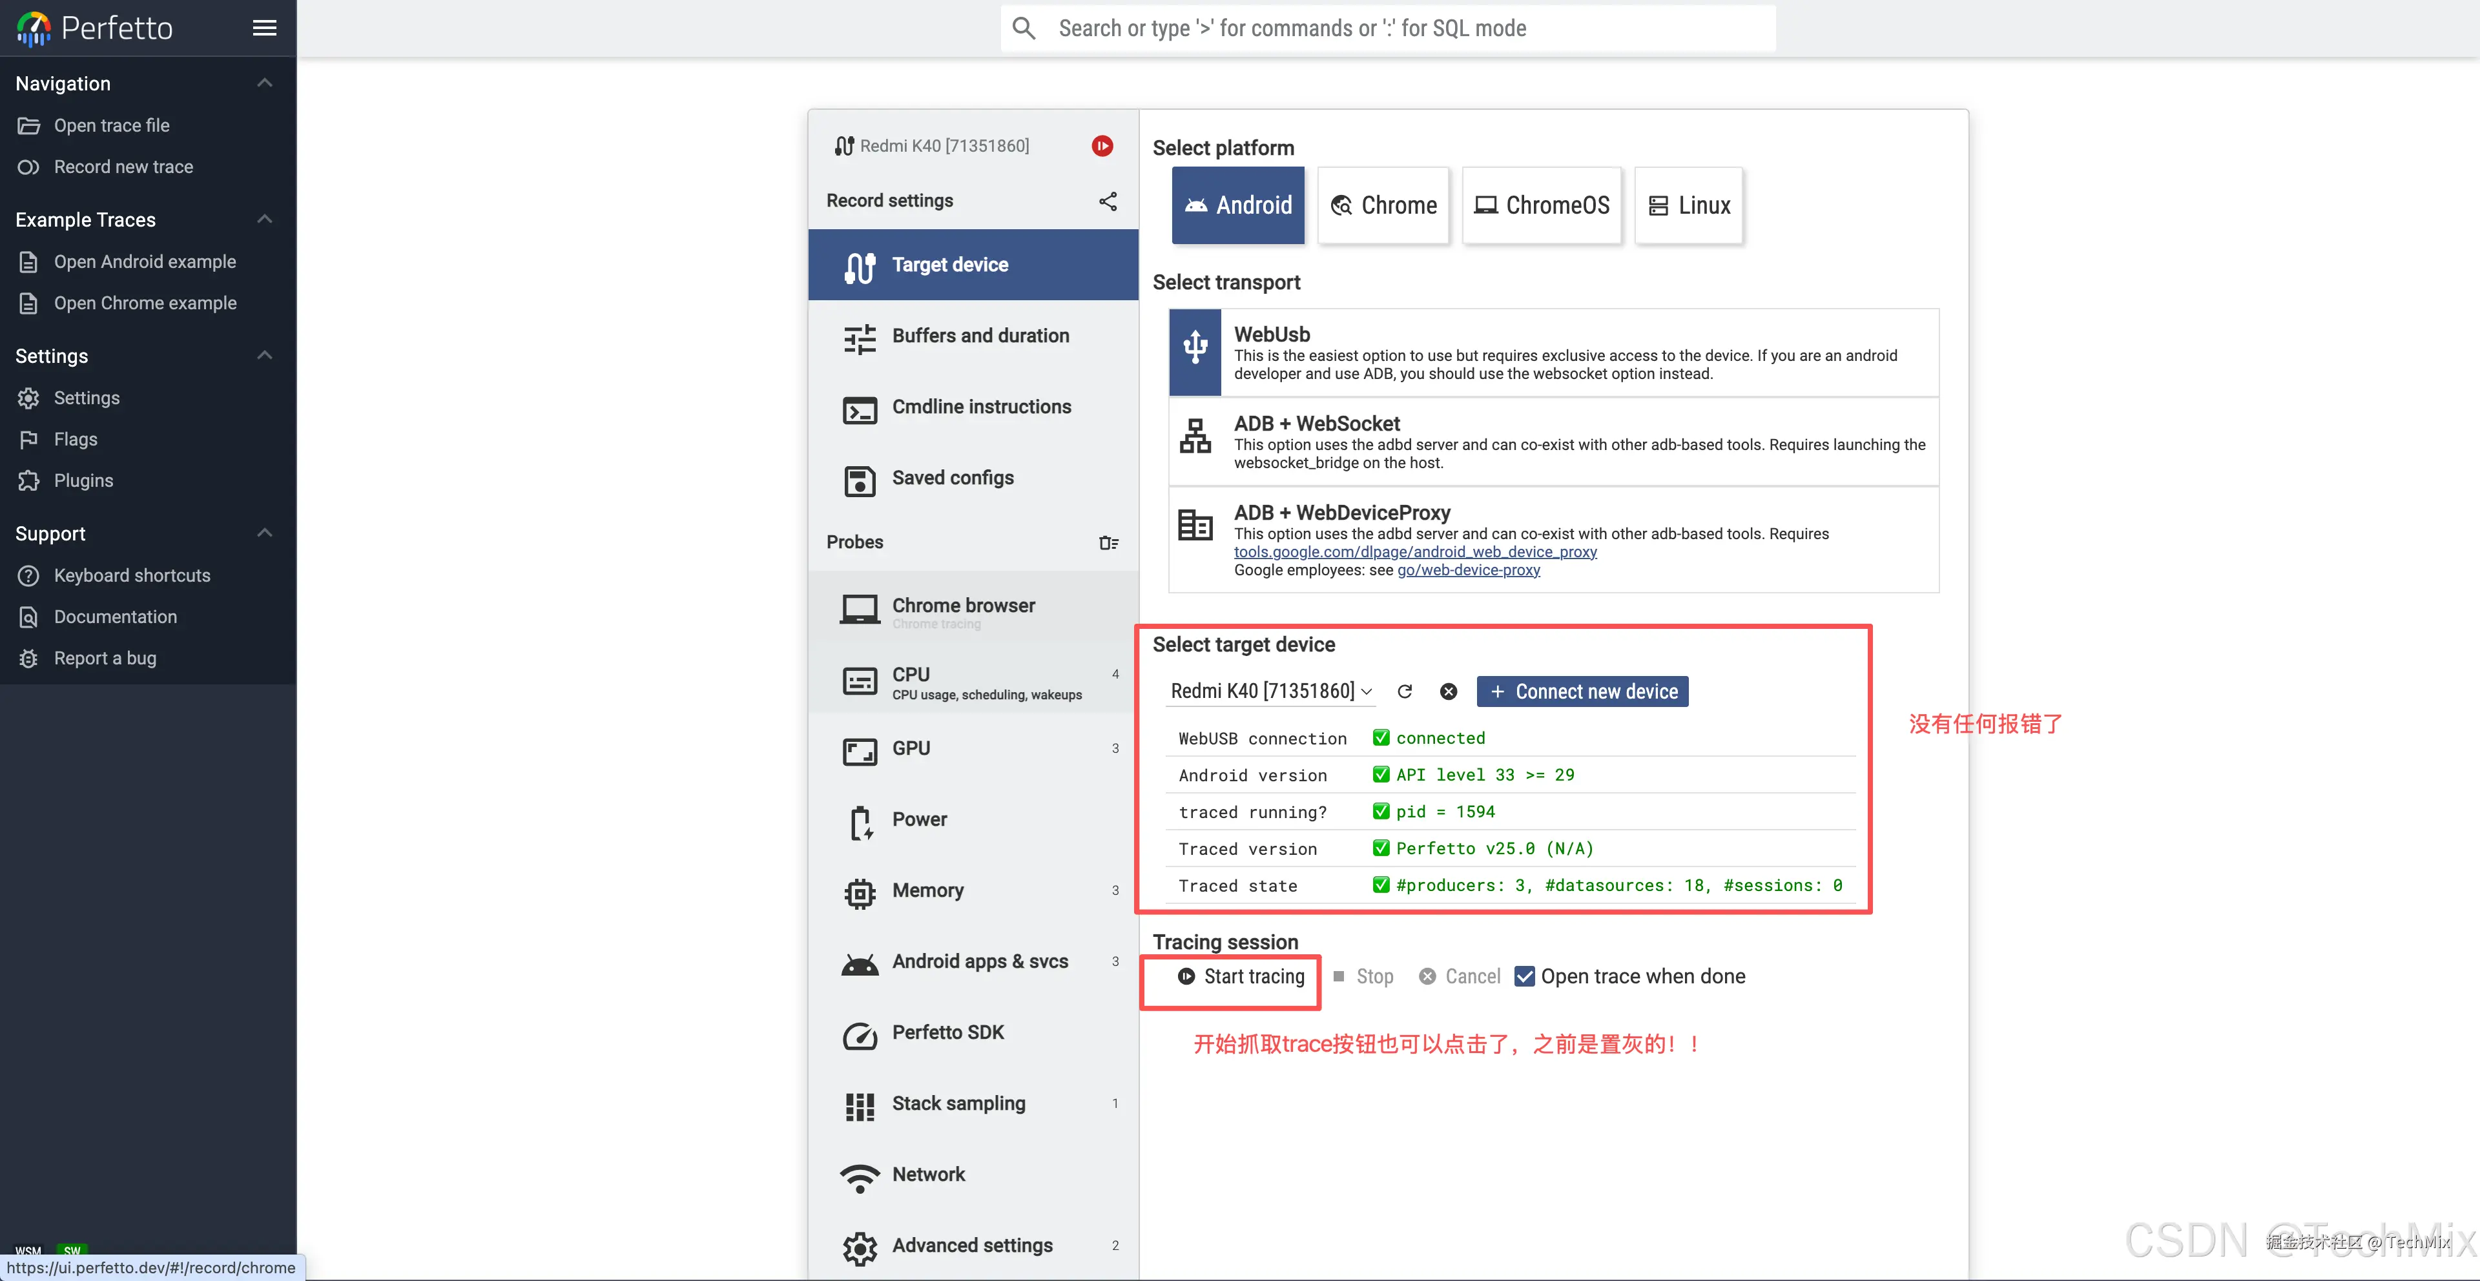
Task: Select the WebUsb transport option
Action: 1553,353
